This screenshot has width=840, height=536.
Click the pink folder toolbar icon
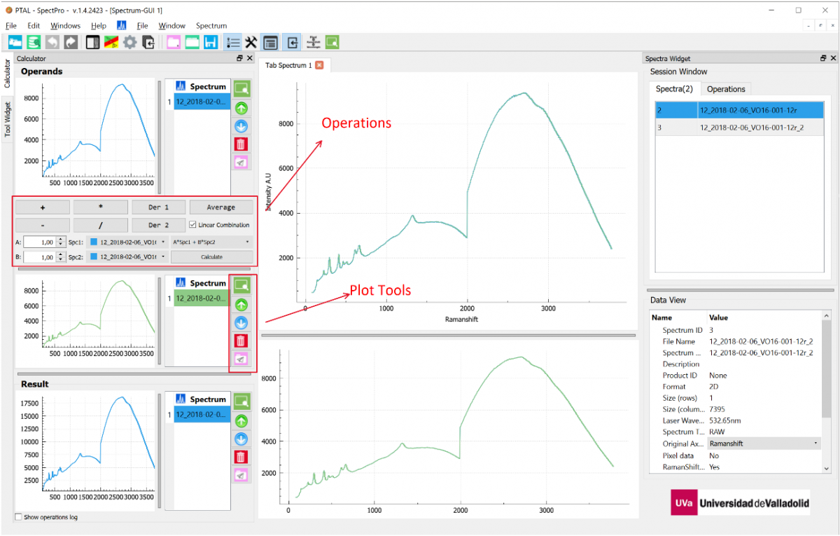point(174,42)
